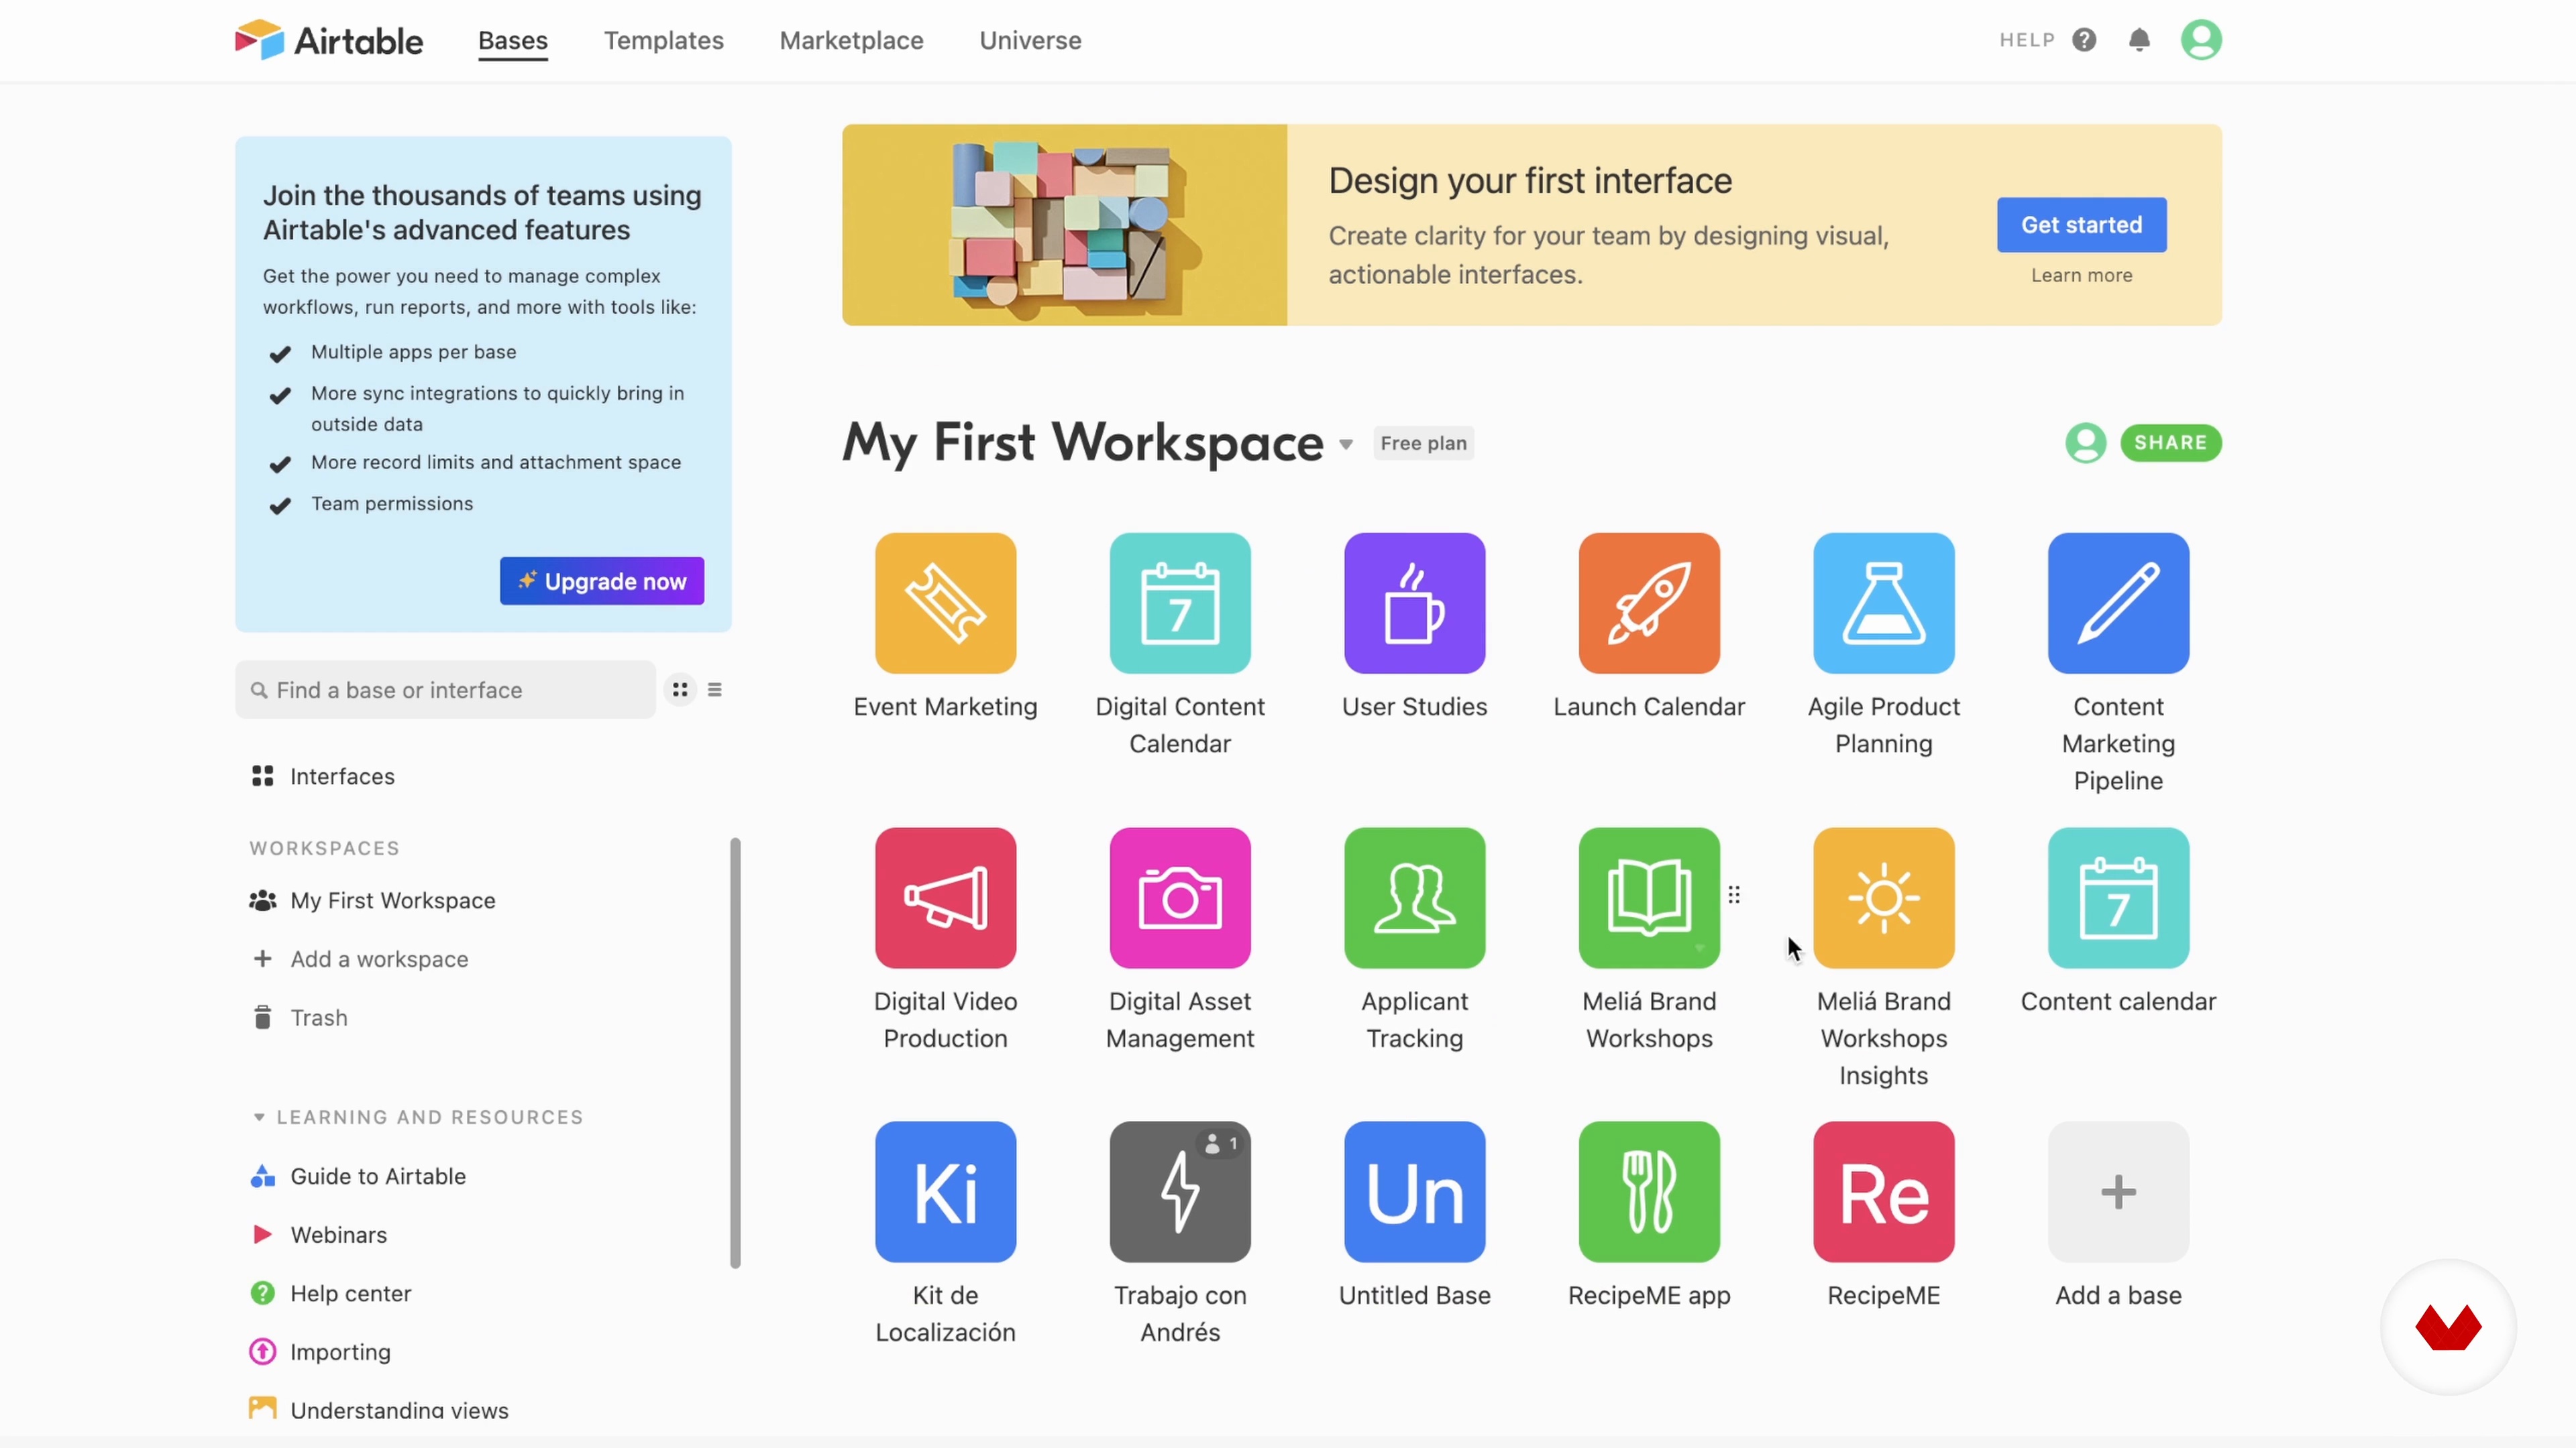Open the Meliá Brand Workshops base options arrow
The image size is (2576, 1448).
[x=1699, y=949]
